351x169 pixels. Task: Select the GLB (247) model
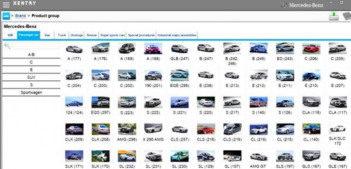pos(180,49)
